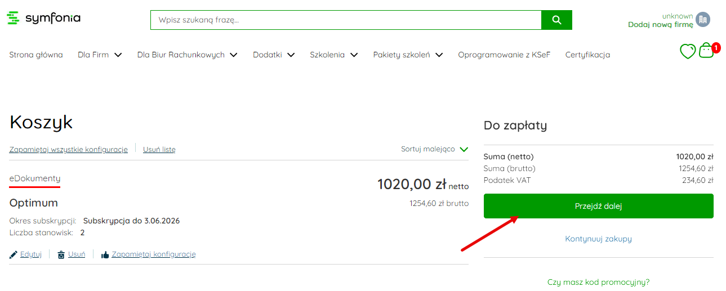
Task: Click the Usuń listę link
Action: pos(159,149)
